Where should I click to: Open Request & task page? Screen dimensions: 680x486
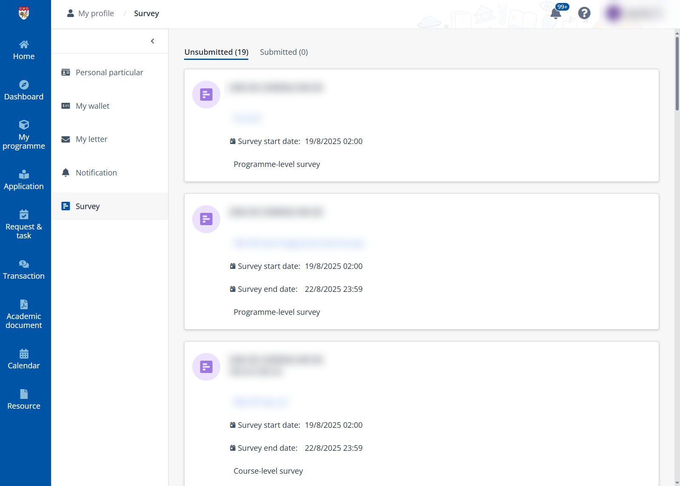click(x=24, y=225)
